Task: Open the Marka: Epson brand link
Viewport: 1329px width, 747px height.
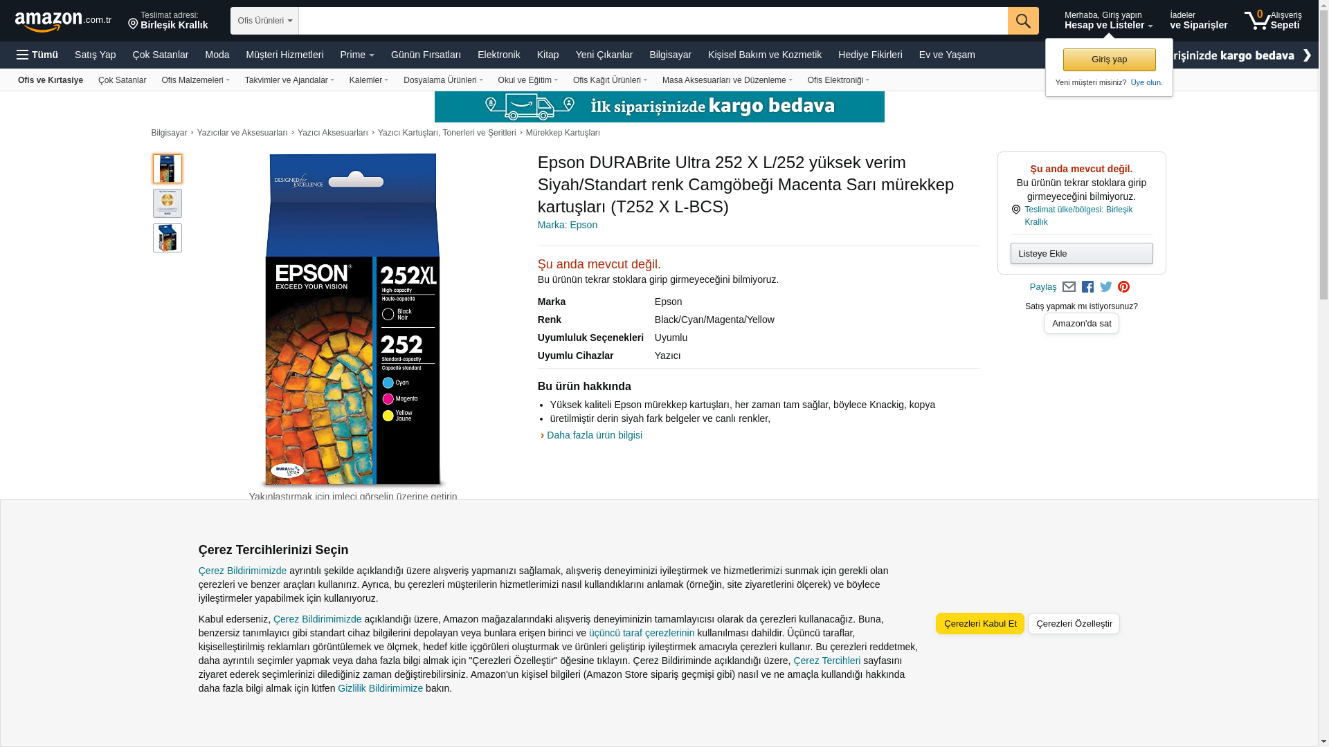Action: (567, 225)
